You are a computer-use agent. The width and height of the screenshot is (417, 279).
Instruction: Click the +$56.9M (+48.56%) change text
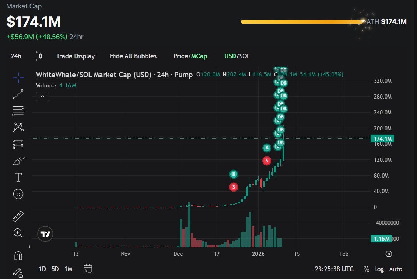click(37, 37)
